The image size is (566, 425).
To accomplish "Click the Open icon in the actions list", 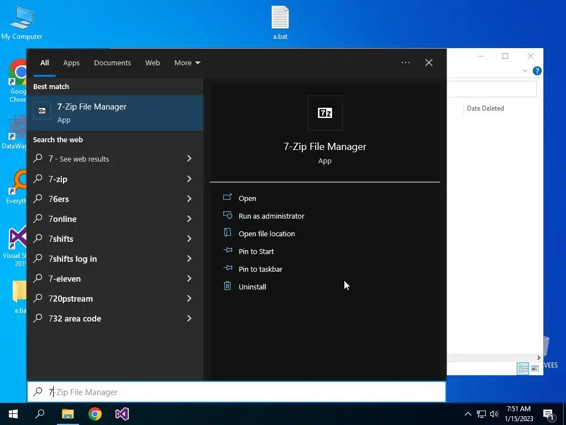I will pos(227,198).
